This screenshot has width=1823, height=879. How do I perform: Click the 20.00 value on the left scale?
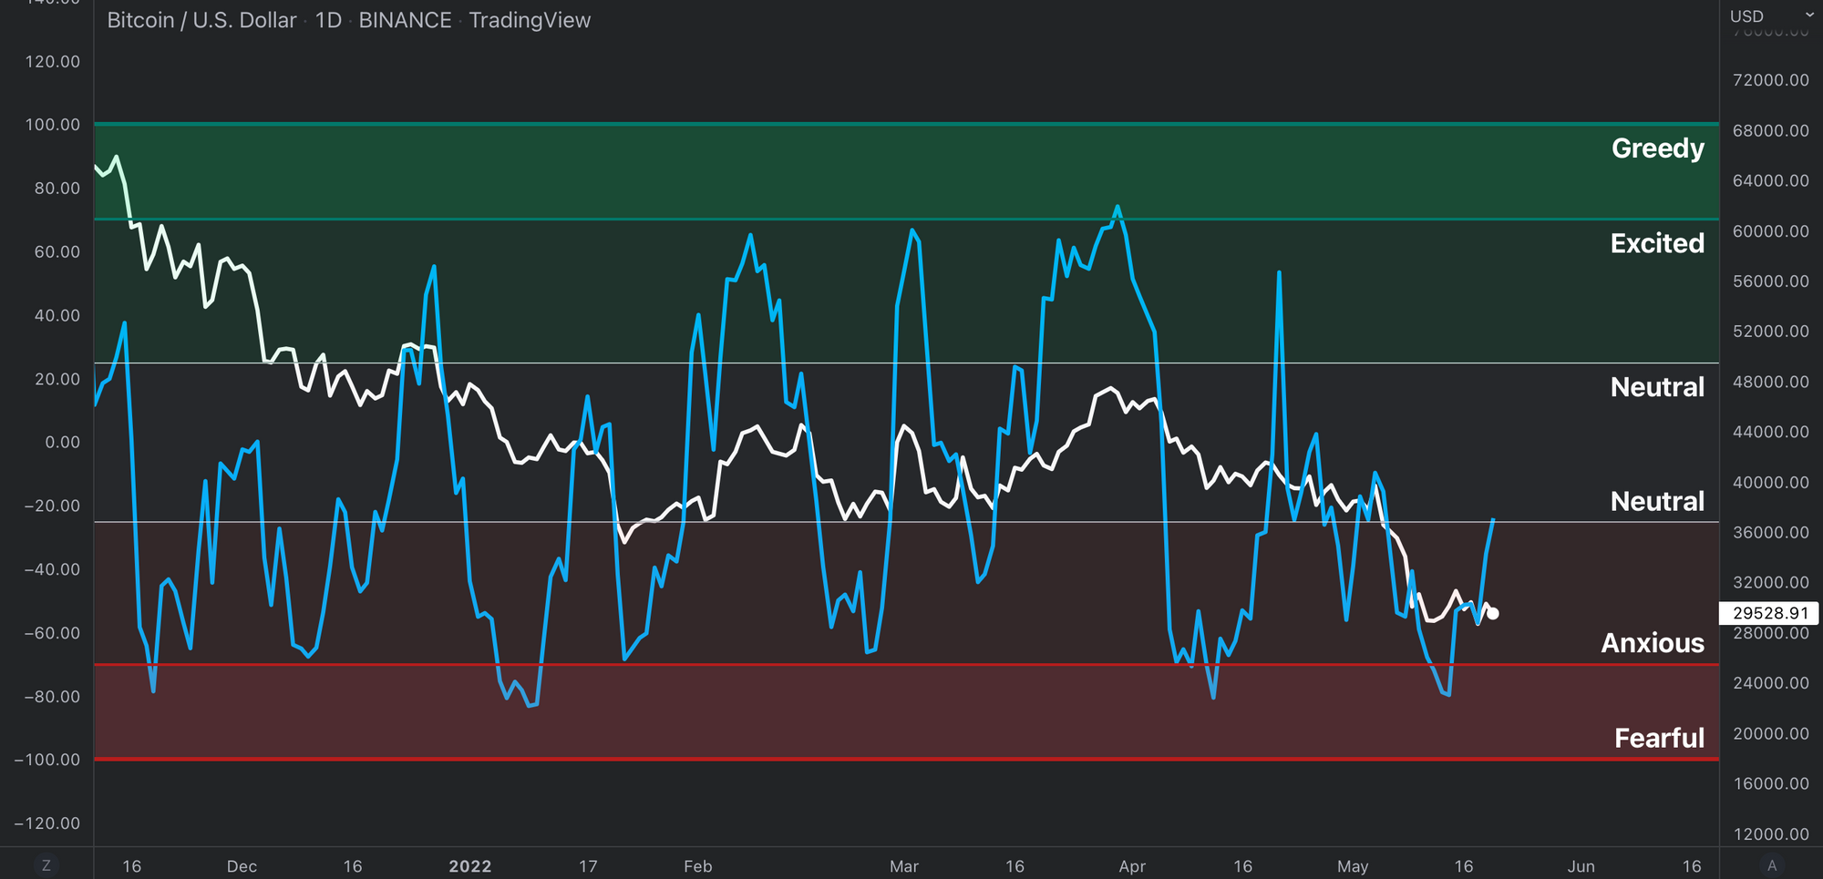click(x=57, y=379)
